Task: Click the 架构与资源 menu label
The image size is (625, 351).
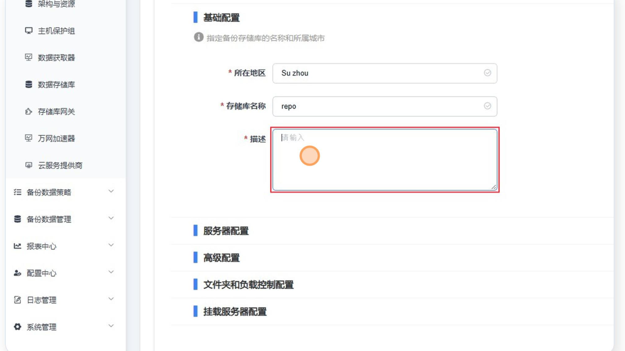Action: coord(56,4)
